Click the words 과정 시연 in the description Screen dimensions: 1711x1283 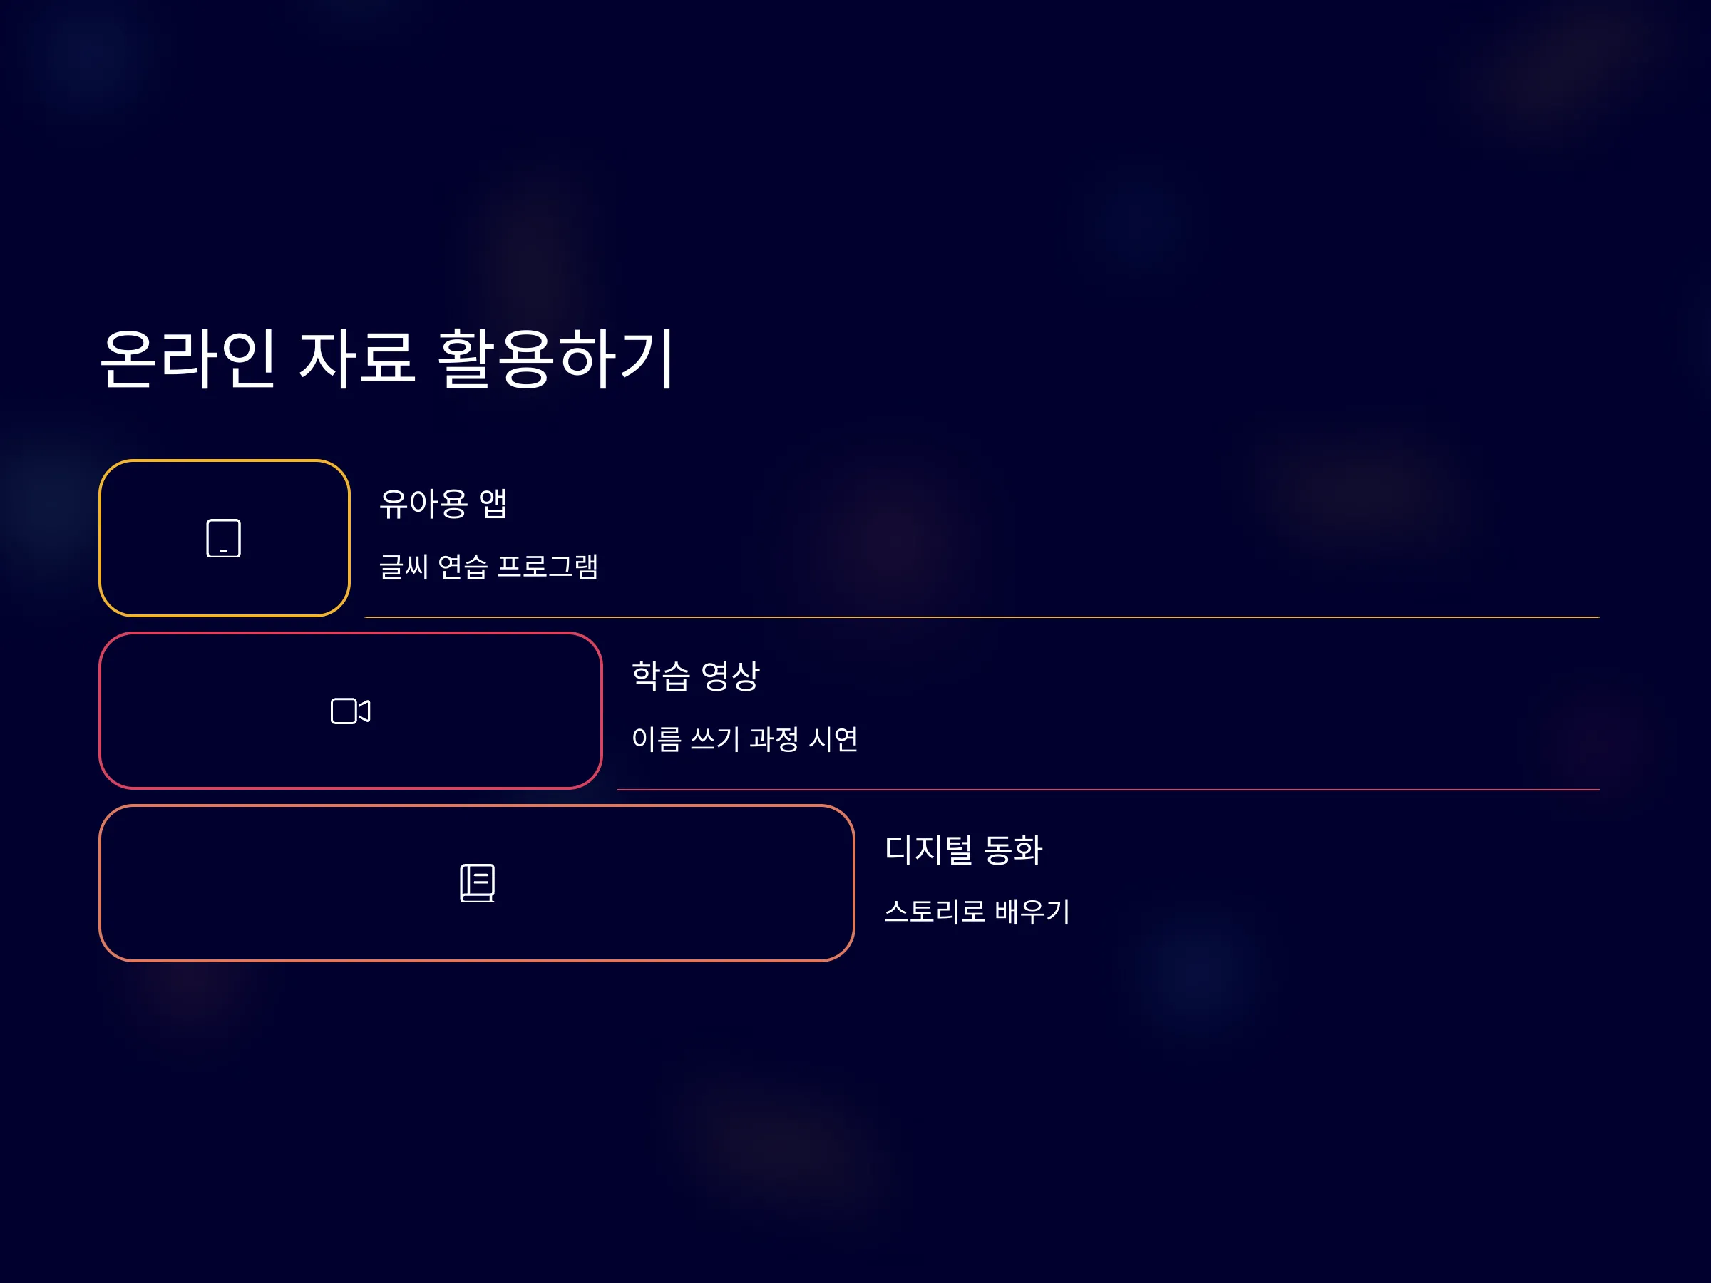[x=804, y=739]
